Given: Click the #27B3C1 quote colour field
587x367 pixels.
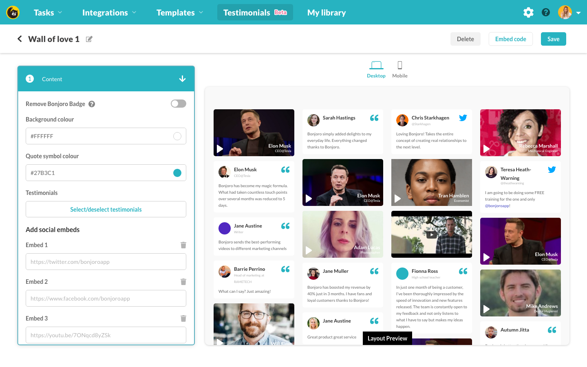Looking at the screenshot, I should click(106, 173).
